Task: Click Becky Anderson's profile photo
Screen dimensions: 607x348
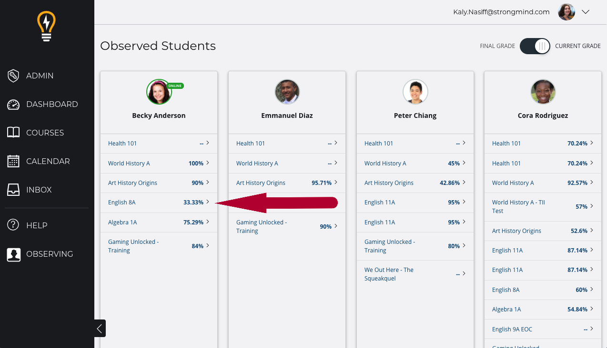Action: [x=159, y=92]
